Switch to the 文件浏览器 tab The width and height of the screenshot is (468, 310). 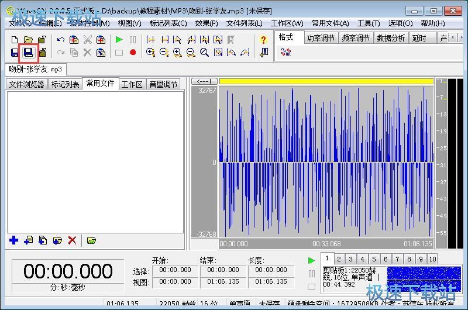click(x=26, y=84)
